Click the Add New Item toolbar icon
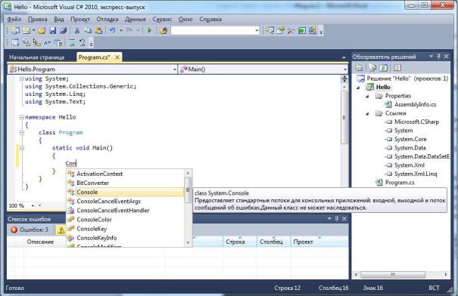The height and width of the screenshot is (296, 458). [x=26, y=30]
